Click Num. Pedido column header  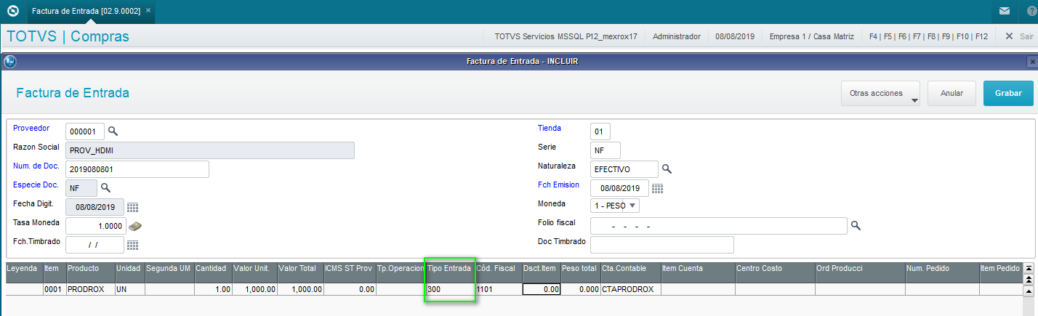[x=941, y=272]
